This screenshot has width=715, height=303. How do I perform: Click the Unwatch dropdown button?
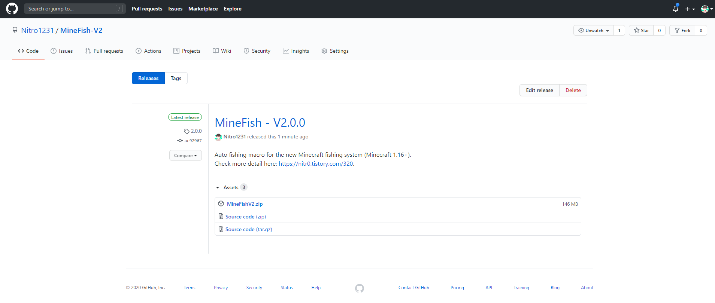(x=594, y=30)
